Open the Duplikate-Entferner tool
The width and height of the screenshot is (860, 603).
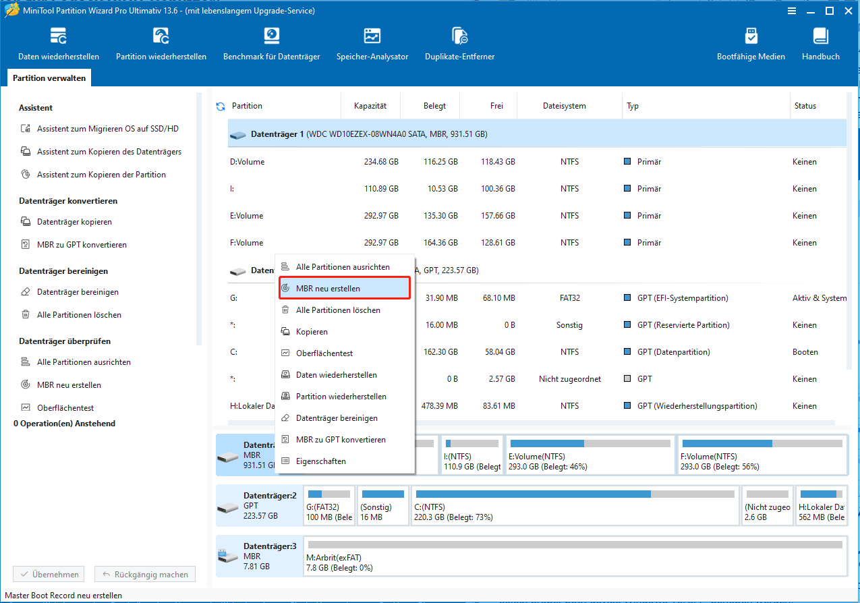459,45
